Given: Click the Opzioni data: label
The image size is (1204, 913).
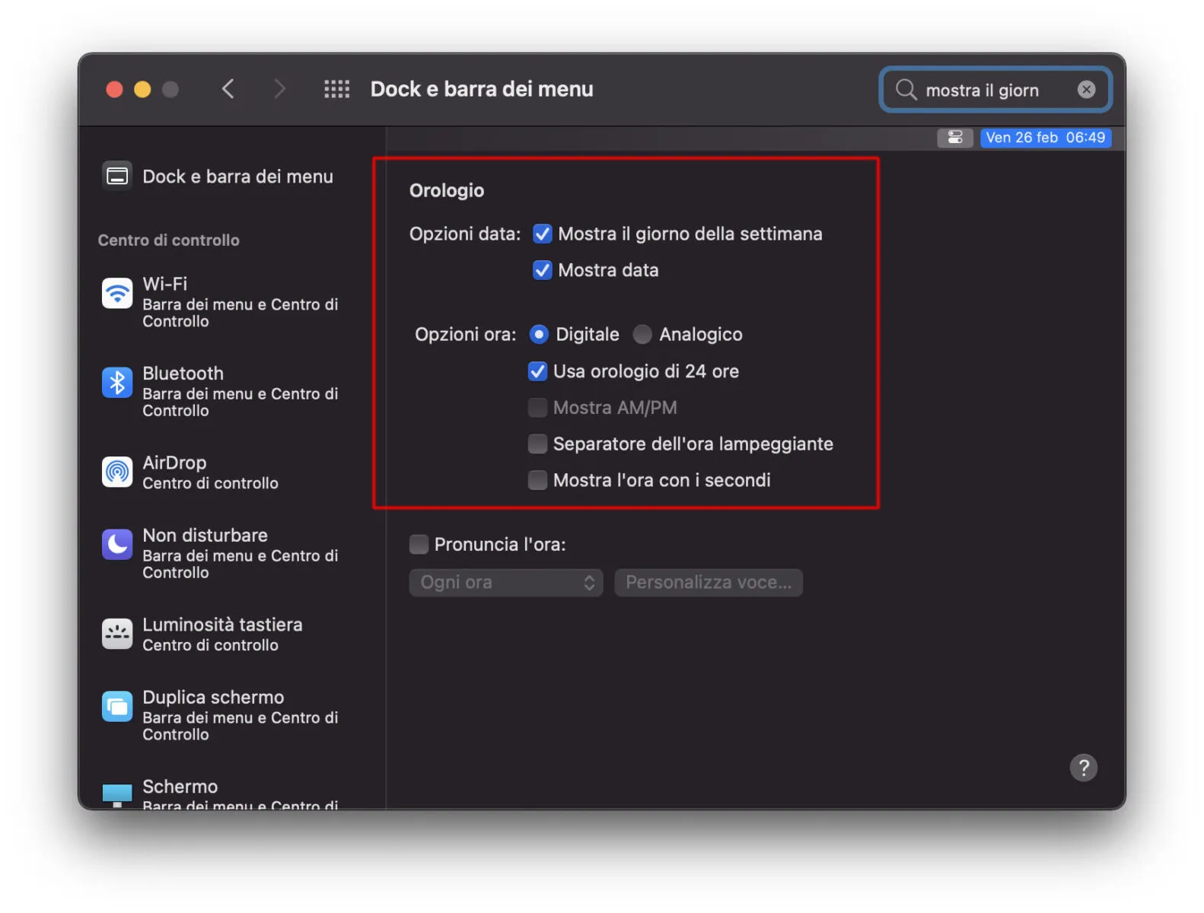Looking at the screenshot, I should [x=465, y=234].
